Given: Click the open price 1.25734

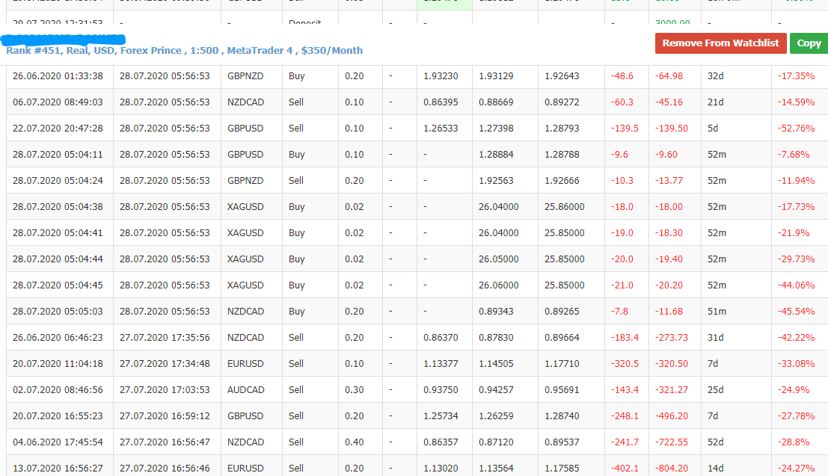Looking at the screenshot, I should (441, 415).
